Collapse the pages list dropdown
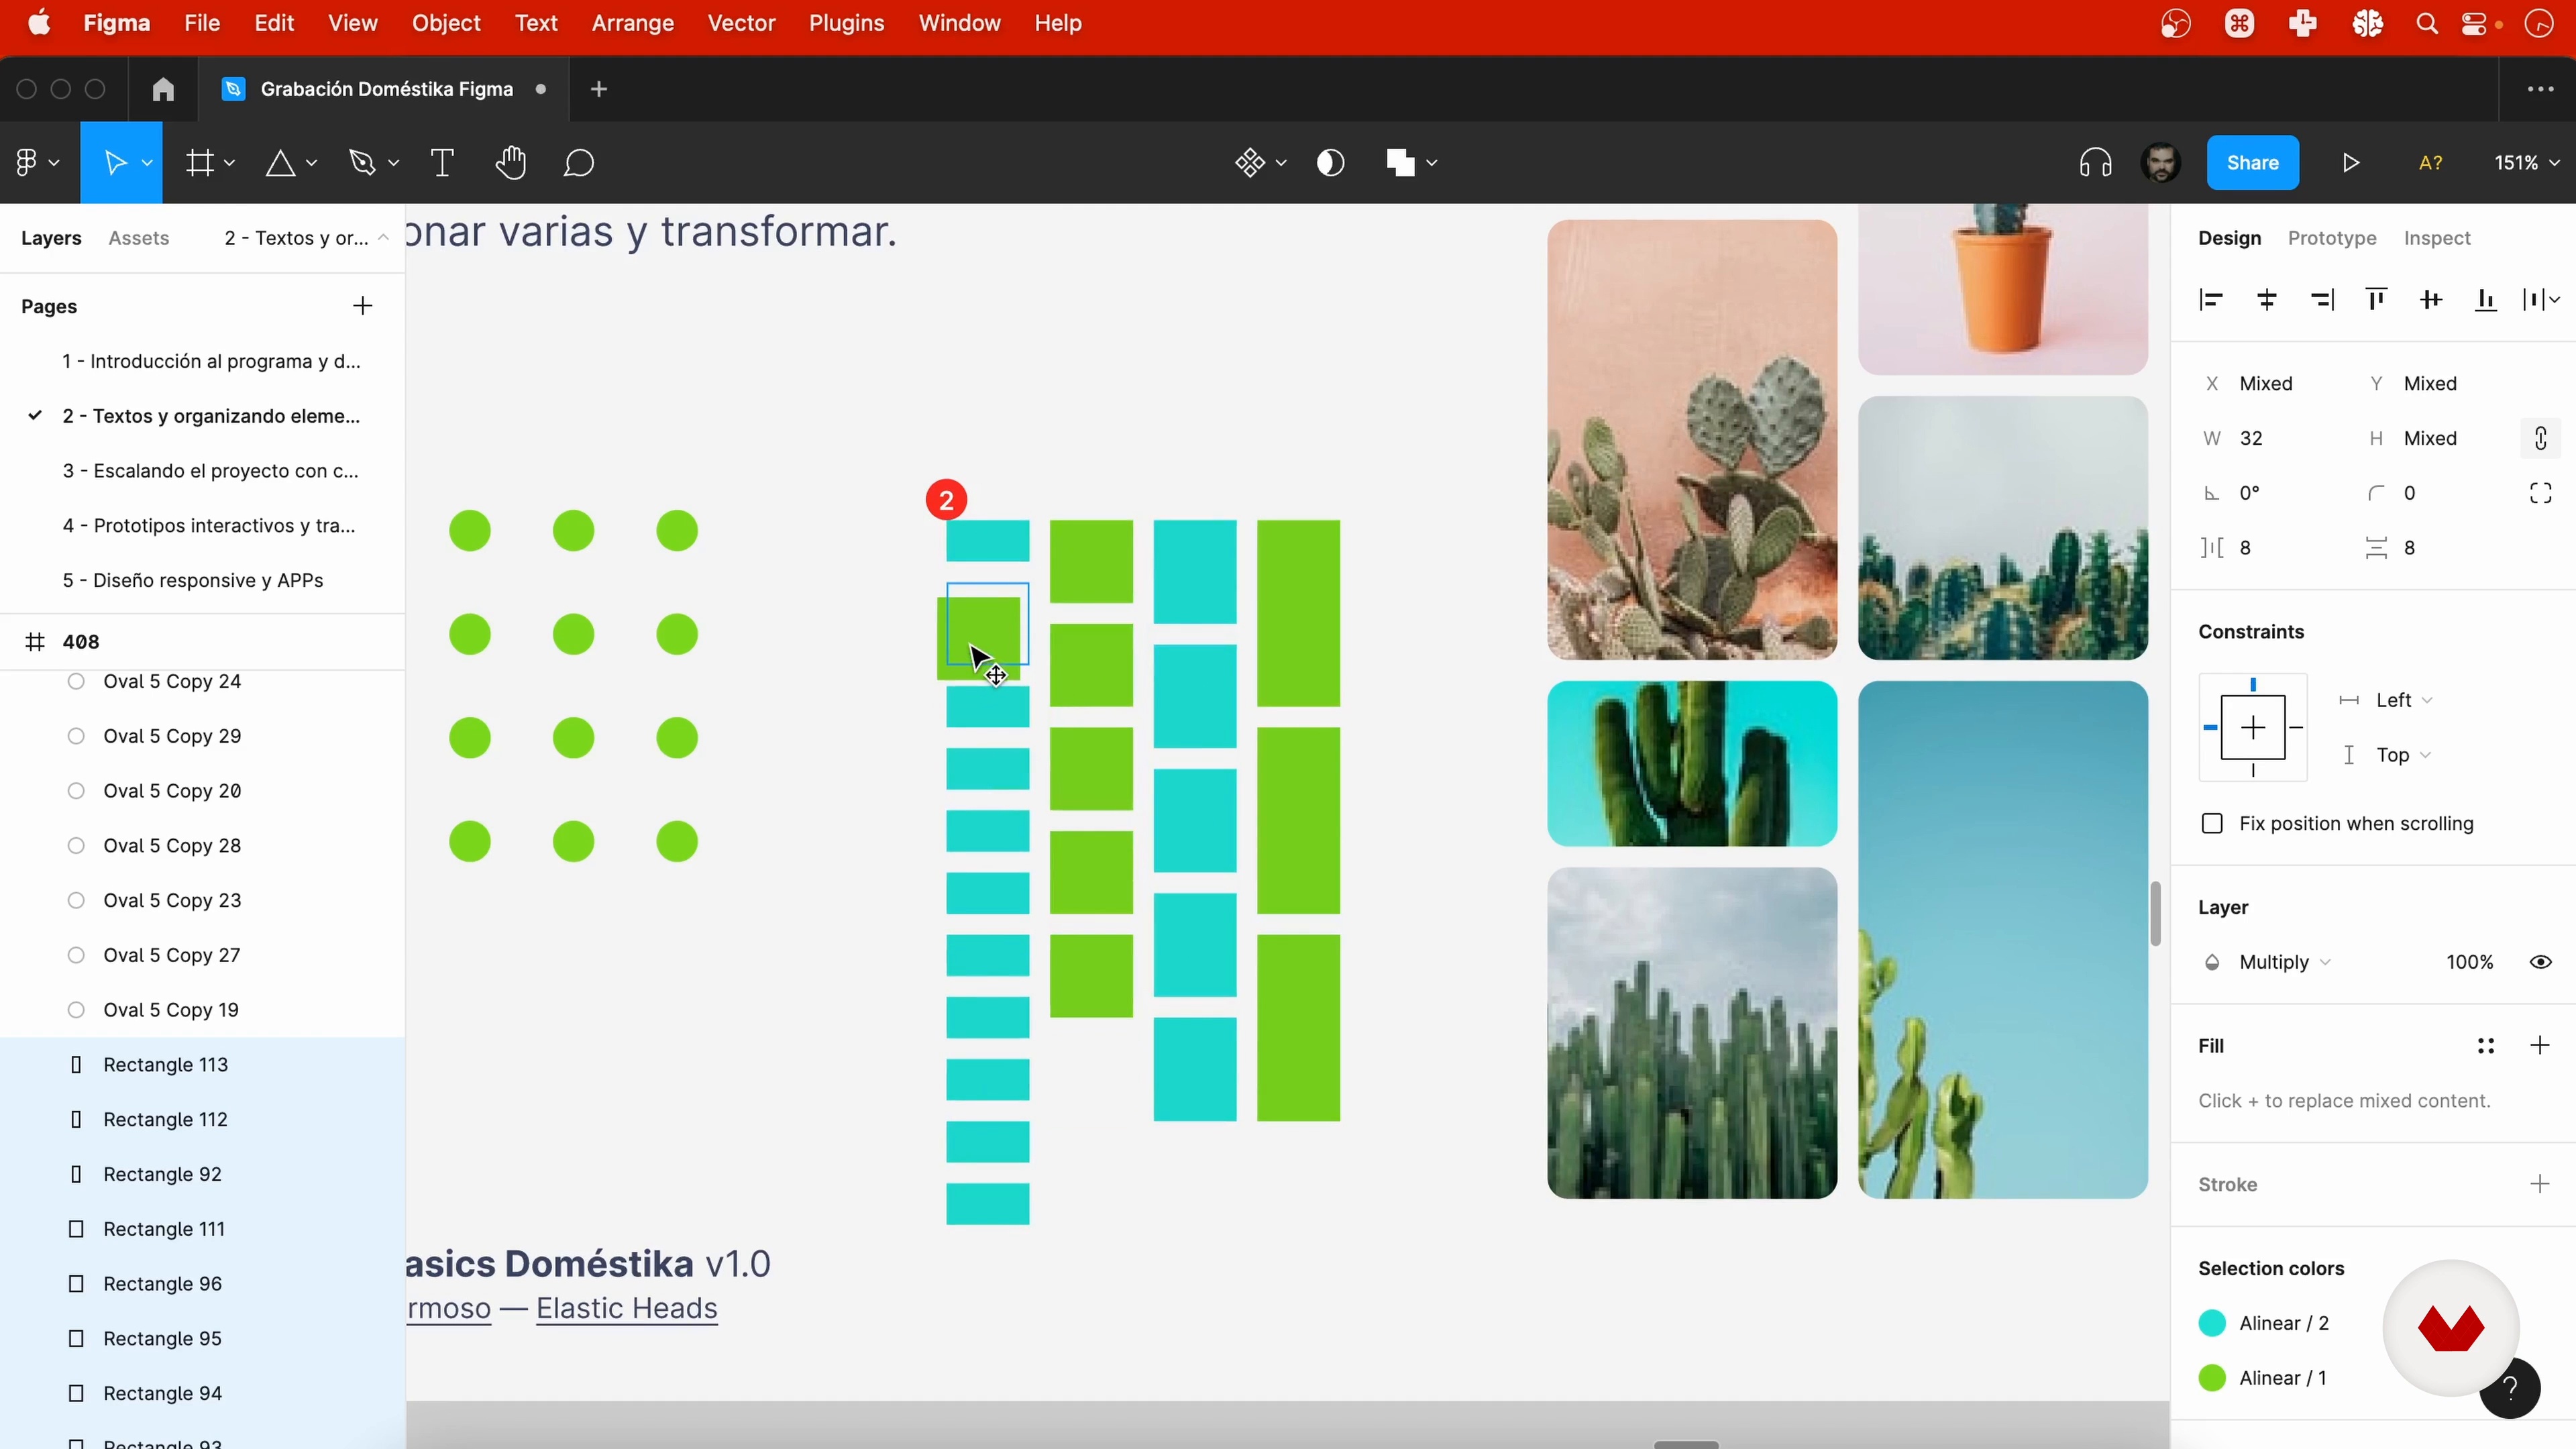The width and height of the screenshot is (2576, 1449). (383, 238)
